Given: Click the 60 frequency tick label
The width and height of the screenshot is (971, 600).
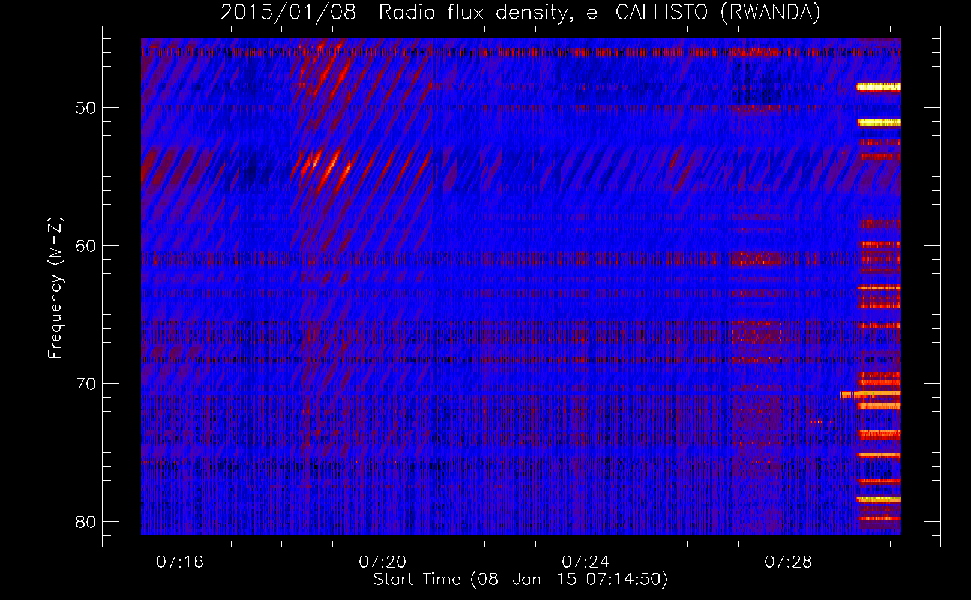Looking at the screenshot, I should click(86, 246).
